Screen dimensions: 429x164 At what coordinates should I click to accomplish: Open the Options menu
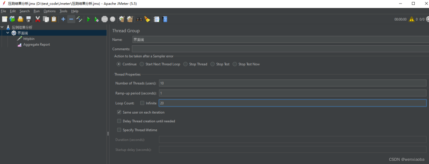50,11
